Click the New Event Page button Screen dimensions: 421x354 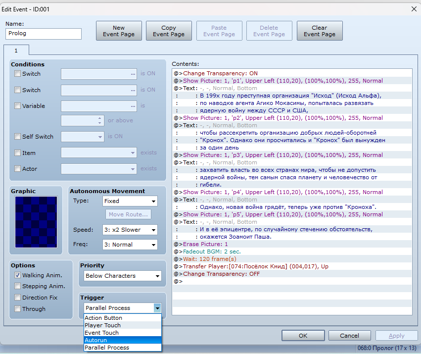[x=119, y=31]
